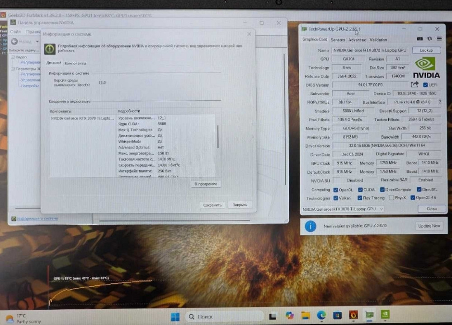Open File Explorer from the taskbar

(x=306, y=315)
